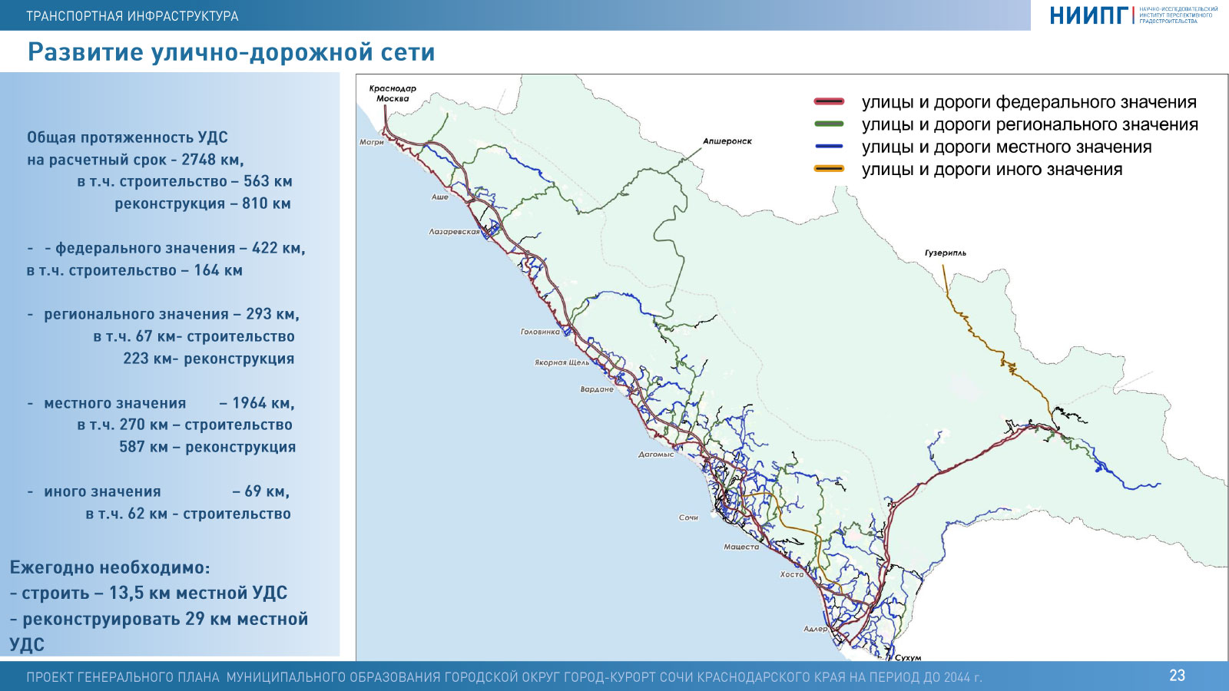Click the 'Сухум' map label

point(908,658)
